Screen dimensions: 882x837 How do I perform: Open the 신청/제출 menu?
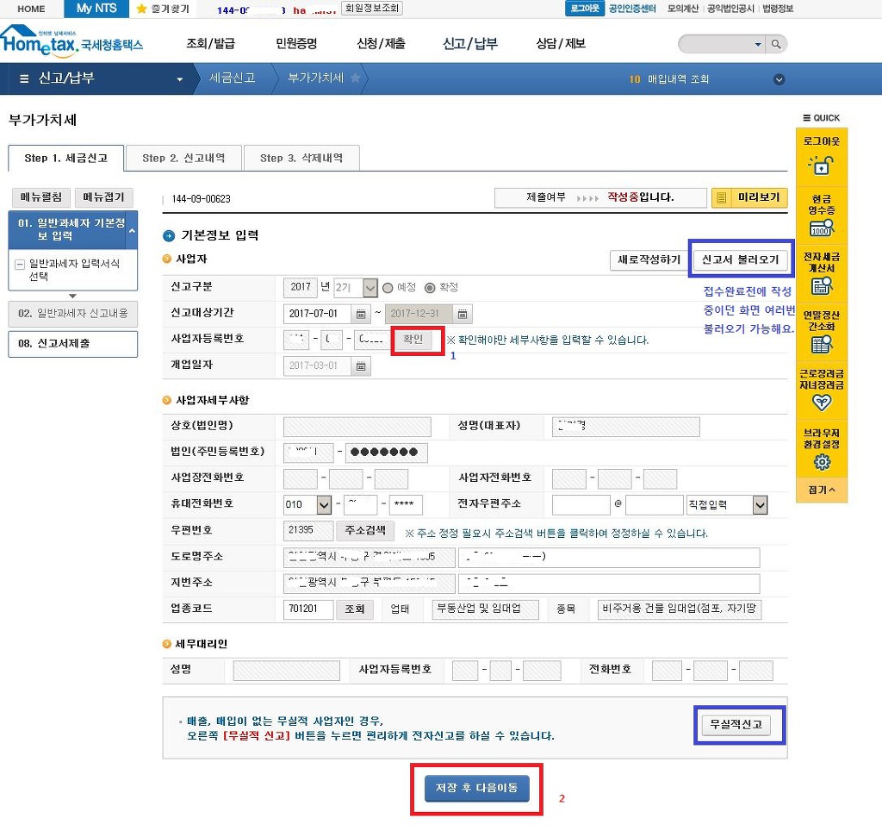tap(381, 44)
